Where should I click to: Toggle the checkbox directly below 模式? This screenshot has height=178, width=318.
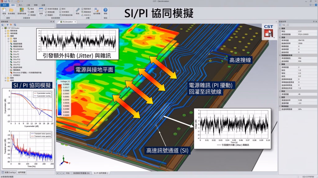pos(61,12)
